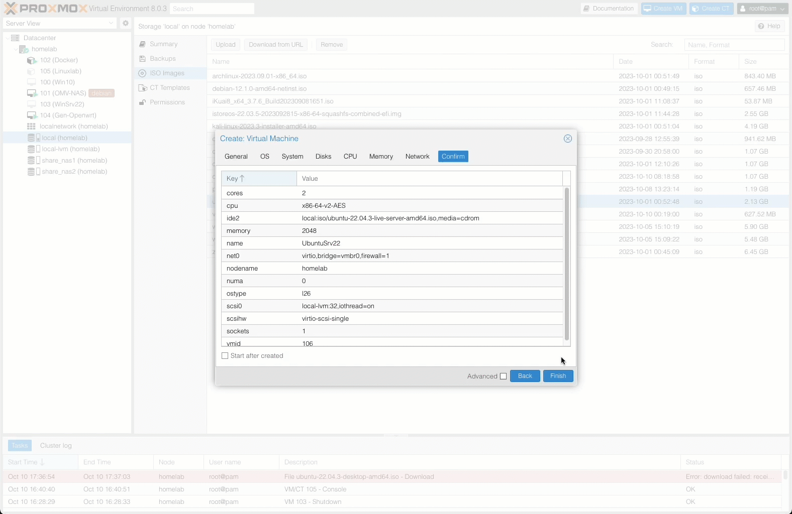Image resolution: width=792 pixels, height=514 pixels.
Task: Select the Tasks tab
Action: point(20,446)
